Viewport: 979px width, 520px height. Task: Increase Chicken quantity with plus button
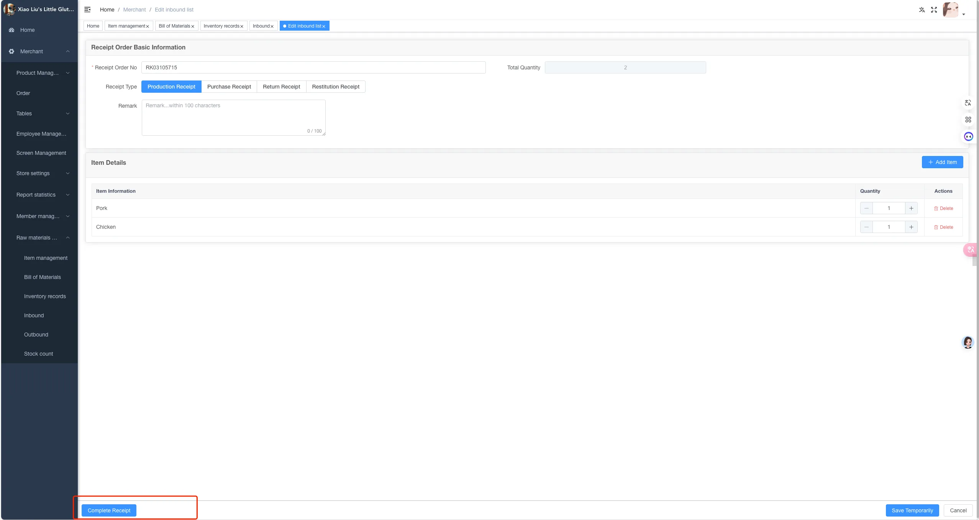point(911,227)
